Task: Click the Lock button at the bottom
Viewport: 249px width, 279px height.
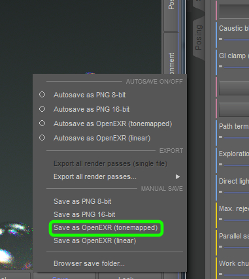Action: pyautogui.click(x=130, y=276)
